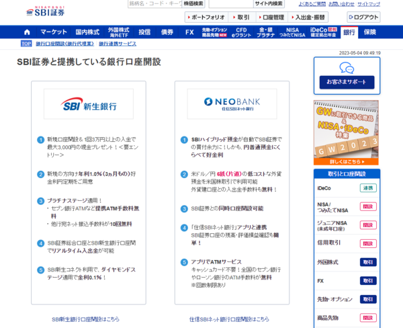Viewport: 403px width, 328px height.
Task: Click the サイト内検索 button
Action: (269, 3)
